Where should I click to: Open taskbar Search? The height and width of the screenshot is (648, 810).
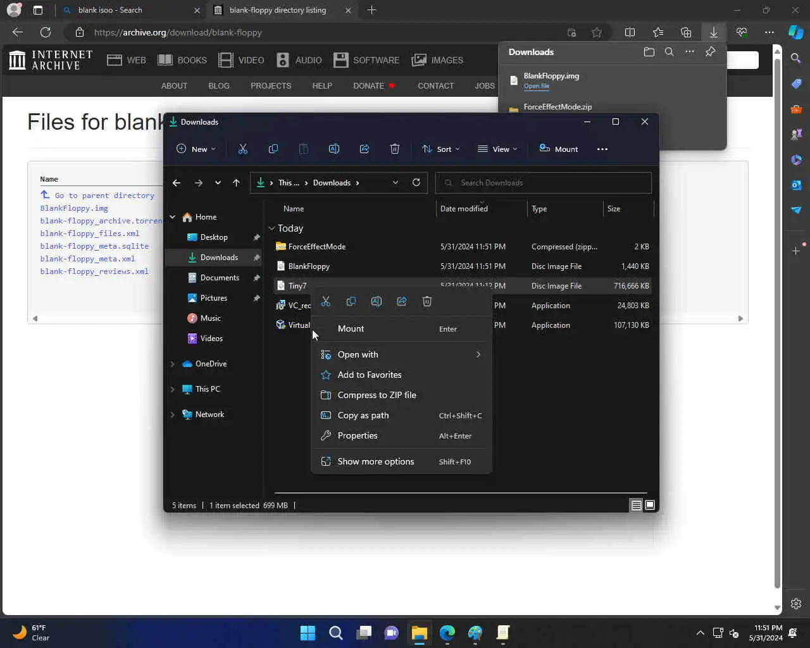pyautogui.click(x=336, y=633)
